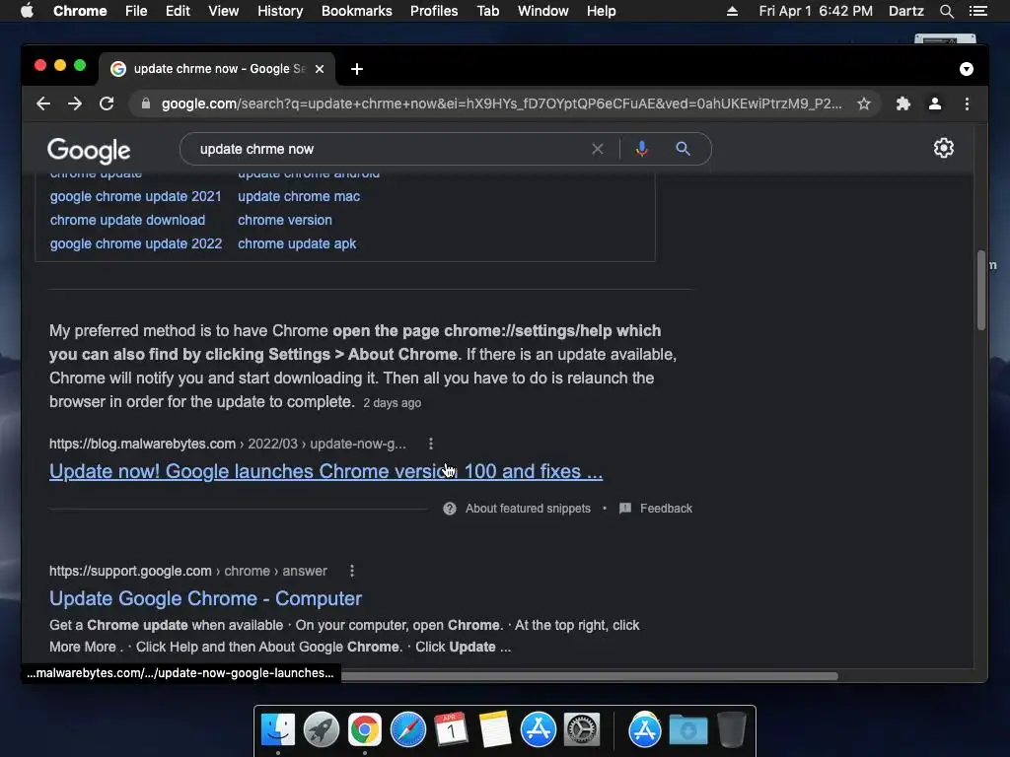Click the vertical page scrollbar thumb
Viewport: 1010px width, 757px height.
tap(981, 290)
